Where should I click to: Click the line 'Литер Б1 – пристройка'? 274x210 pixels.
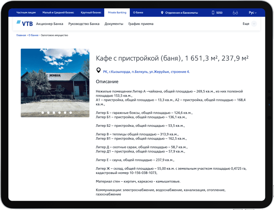[141, 117]
